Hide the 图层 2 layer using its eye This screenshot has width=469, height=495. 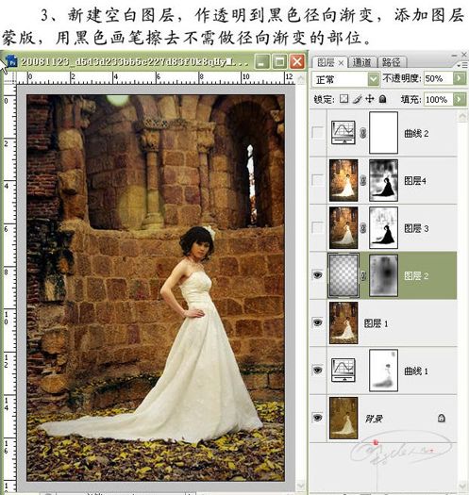coord(318,275)
